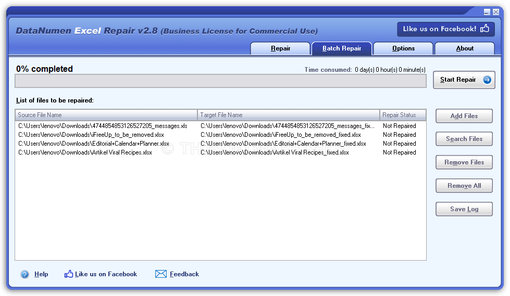
Task: Sort by Target File Name column header
Action: (x=289, y=115)
